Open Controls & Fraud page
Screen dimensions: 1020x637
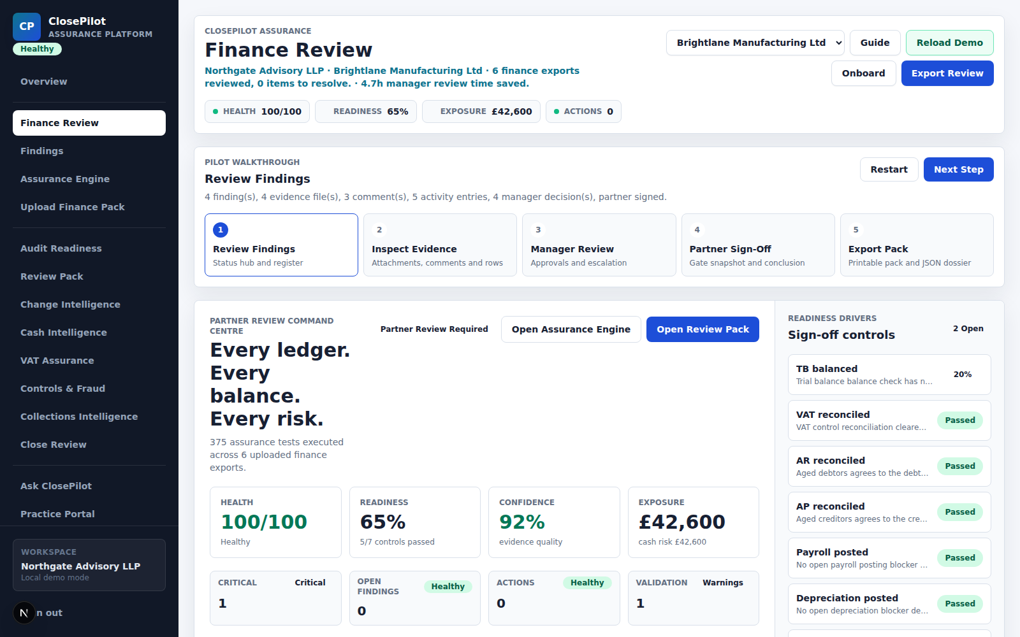pos(89,389)
